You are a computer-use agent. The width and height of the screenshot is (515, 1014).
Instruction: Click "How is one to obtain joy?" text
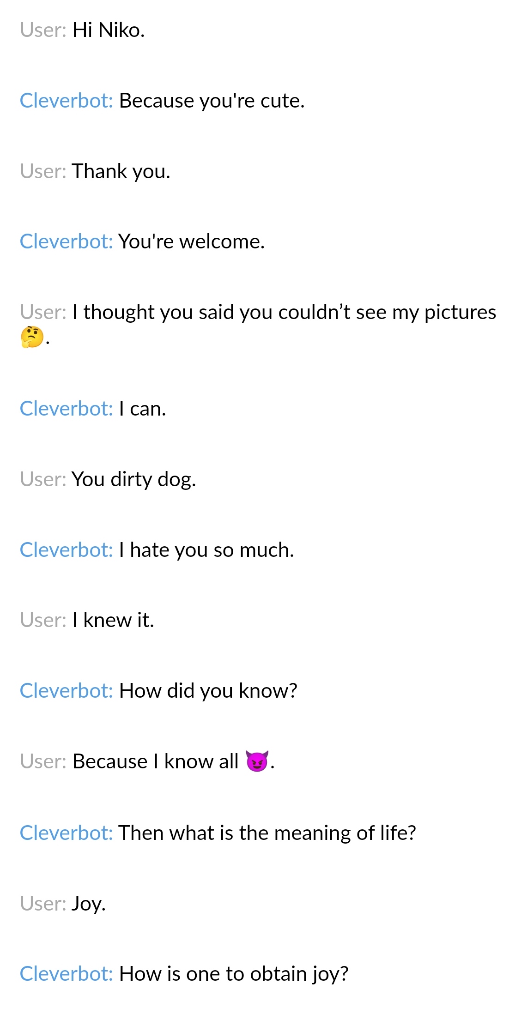233,974
